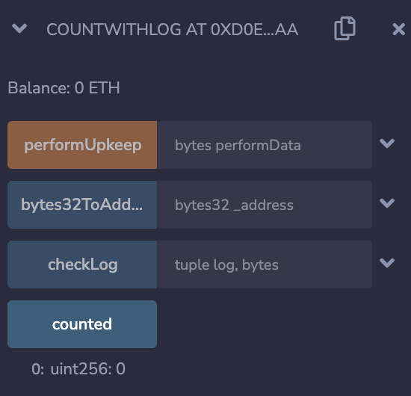Run the checkLog function
Image resolution: width=411 pixels, height=396 pixels.
[82, 264]
